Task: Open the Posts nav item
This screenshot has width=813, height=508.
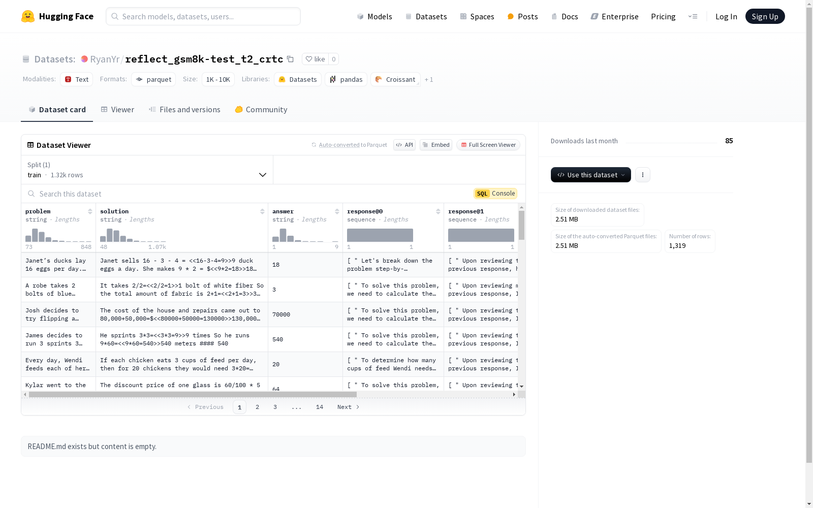Action: (x=523, y=16)
